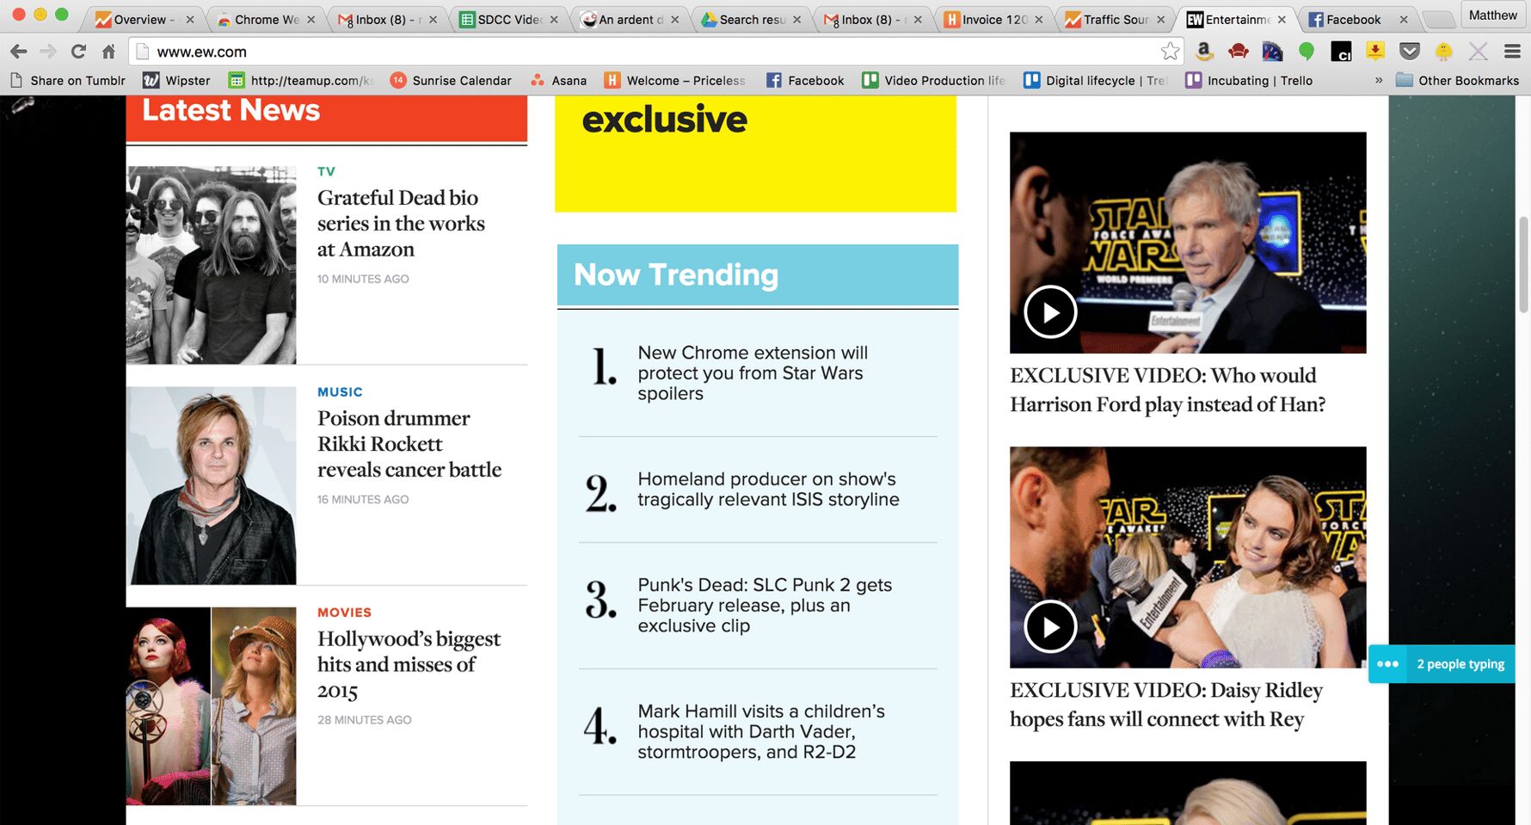Click the red couch extension icon
Screen dimensions: 1531x825
pyautogui.click(x=1239, y=52)
